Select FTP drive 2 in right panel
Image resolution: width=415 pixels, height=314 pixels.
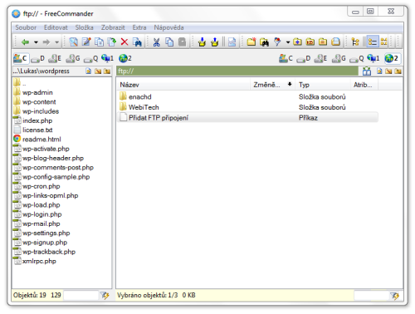(393, 58)
